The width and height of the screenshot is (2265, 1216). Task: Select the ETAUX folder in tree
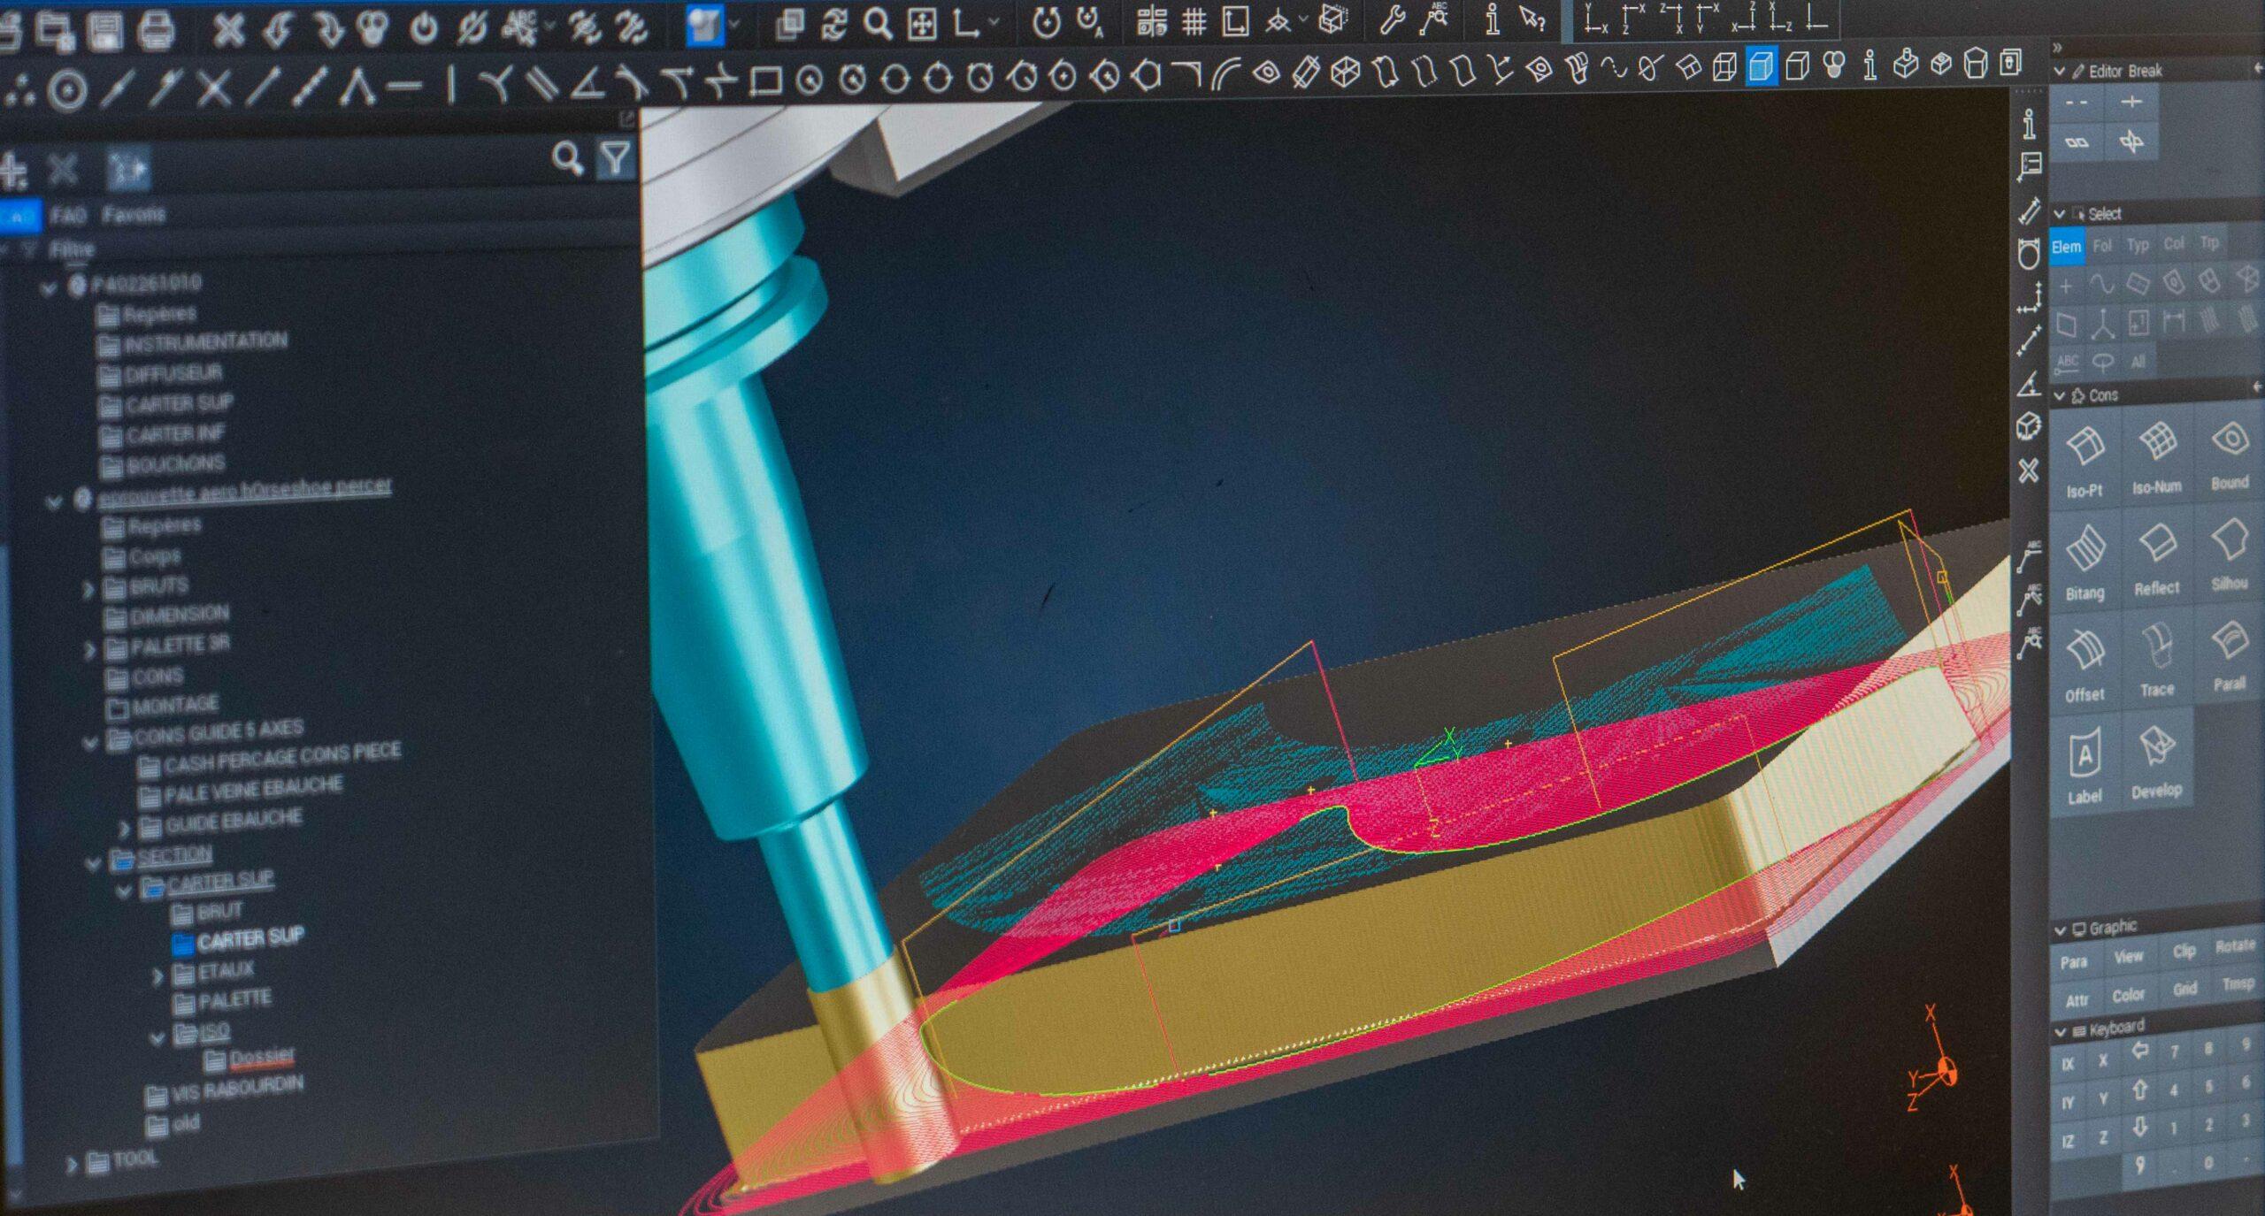click(225, 971)
